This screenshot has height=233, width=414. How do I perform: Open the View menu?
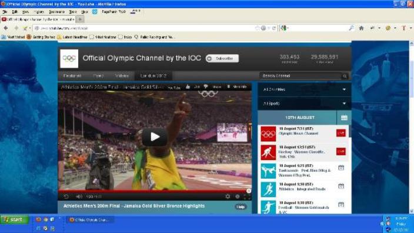(x=25, y=12)
